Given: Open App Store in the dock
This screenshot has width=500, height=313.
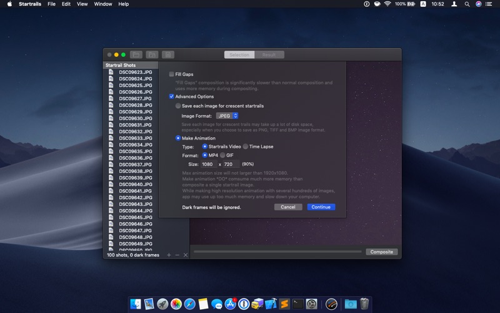Looking at the screenshot, I should point(230,304).
